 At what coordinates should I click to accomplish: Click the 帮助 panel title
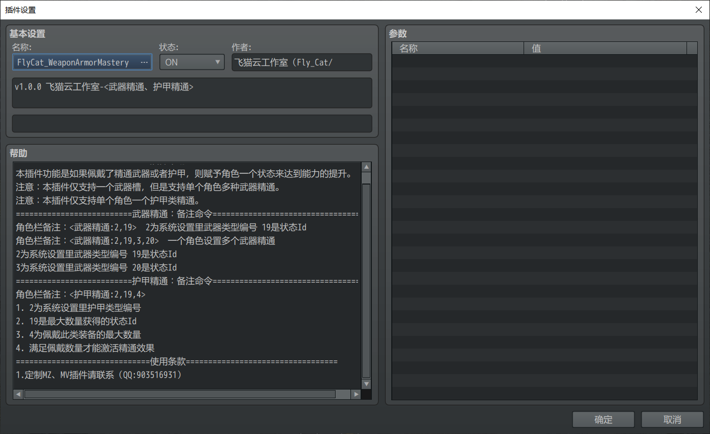click(18, 153)
